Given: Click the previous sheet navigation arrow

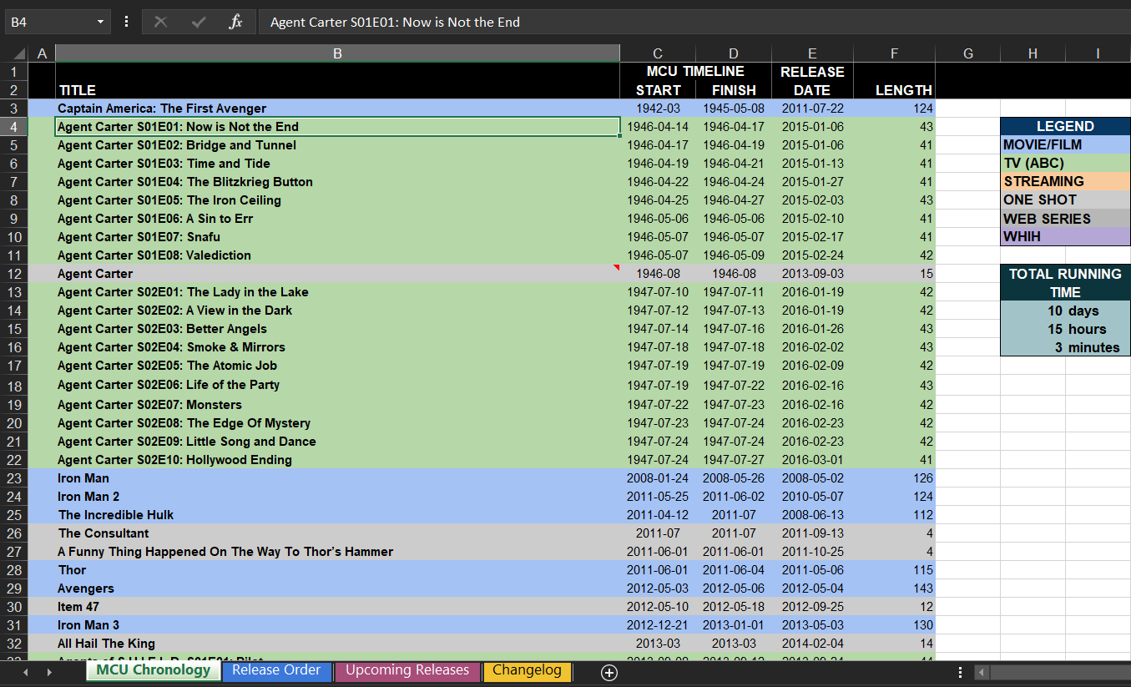Looking at the screenshot, I should tap(25, 673).
